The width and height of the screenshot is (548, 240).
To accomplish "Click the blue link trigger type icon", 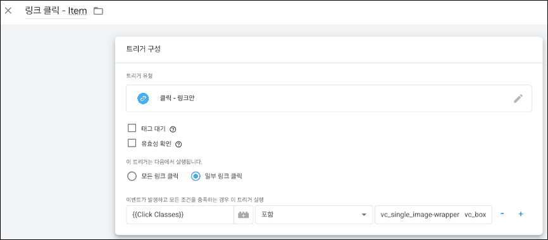I will pyautogui.click(x=142, y=99).
